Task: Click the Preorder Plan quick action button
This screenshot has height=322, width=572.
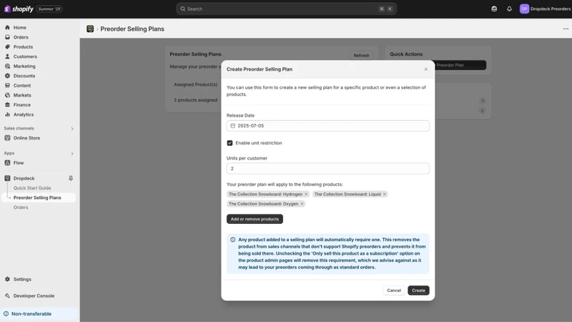Action: pyautogui.click(x=460, y=65)
